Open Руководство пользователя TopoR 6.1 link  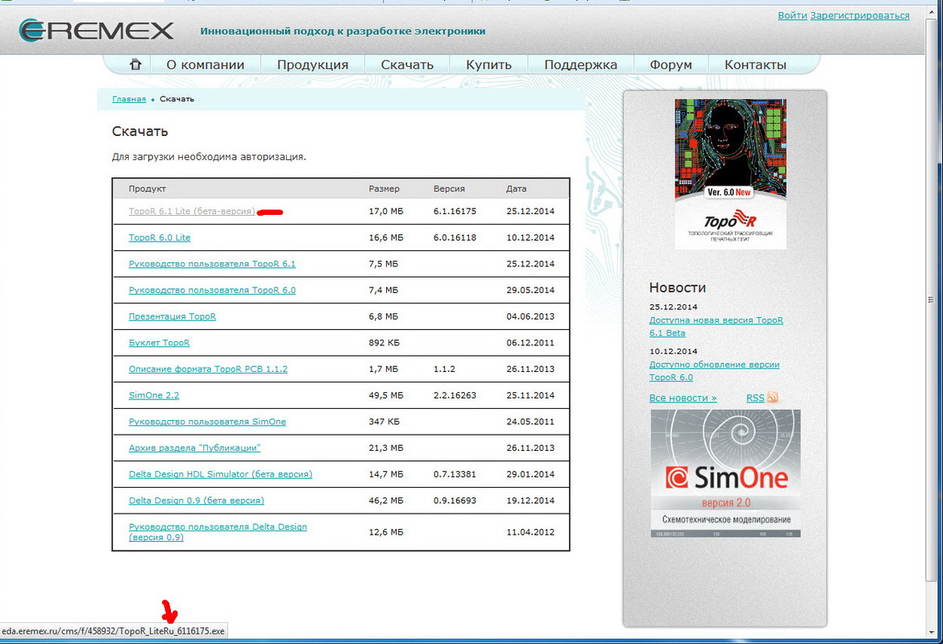(212, 264)
